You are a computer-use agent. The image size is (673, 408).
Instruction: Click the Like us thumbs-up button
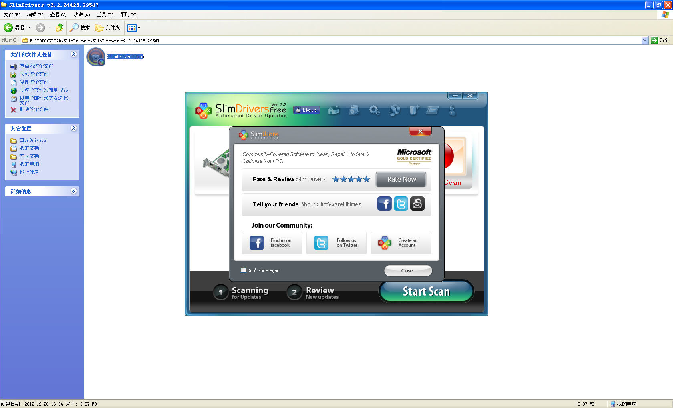point(306,110)
